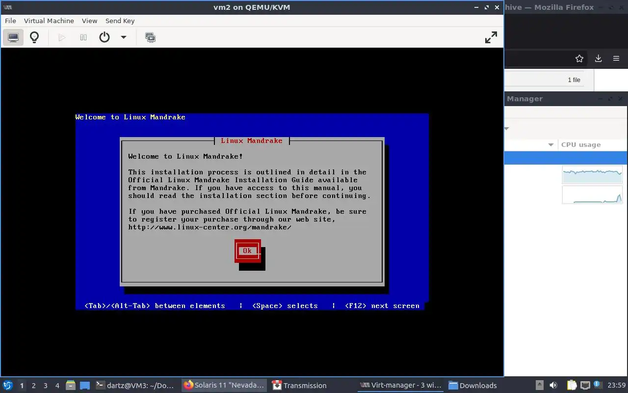Expand the toolbar dropdown arrow in Virtual Machine Manager
This screenshot has width=628, height=393.
506,129
